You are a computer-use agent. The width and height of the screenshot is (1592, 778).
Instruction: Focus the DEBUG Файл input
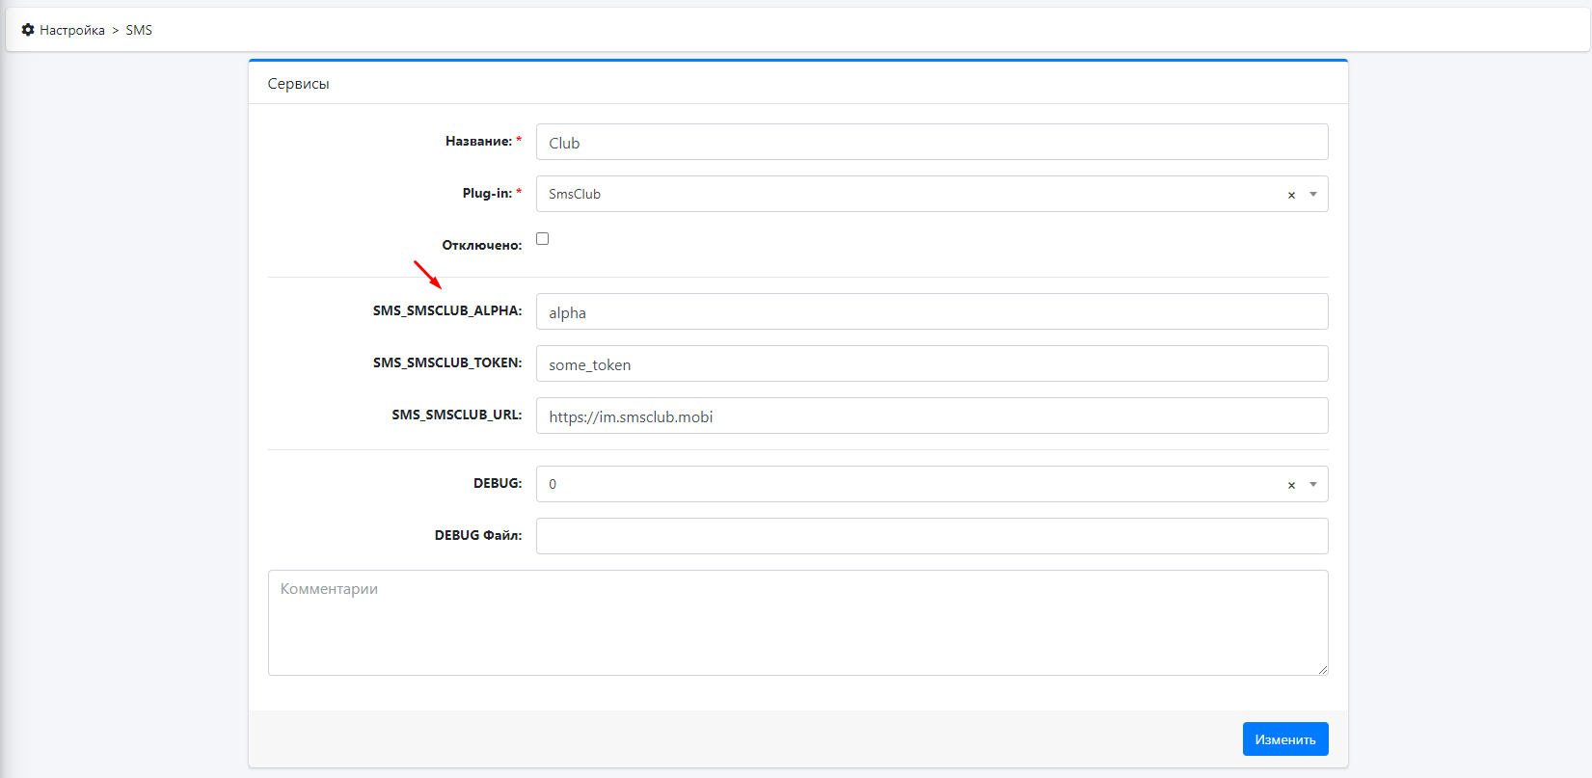931,536
